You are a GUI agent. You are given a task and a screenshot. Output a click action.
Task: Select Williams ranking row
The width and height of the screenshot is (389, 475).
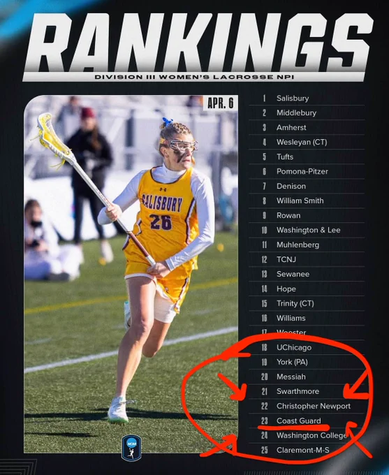pos(307,318)
